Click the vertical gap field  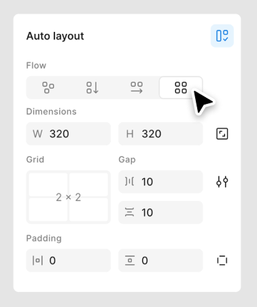point(160,213)
